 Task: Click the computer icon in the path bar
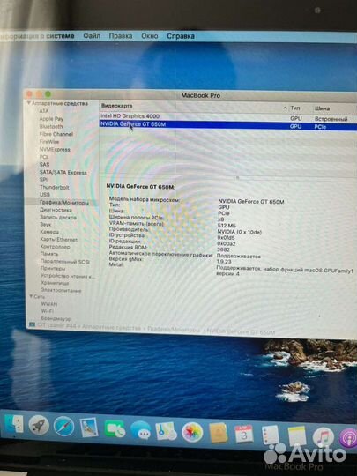(x=32, y=324)
